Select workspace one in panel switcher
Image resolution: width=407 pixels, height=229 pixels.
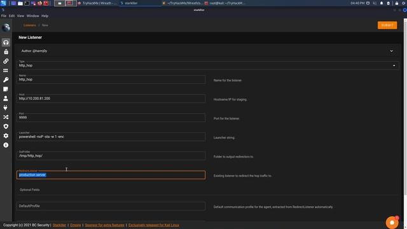[x=59, y=3]
